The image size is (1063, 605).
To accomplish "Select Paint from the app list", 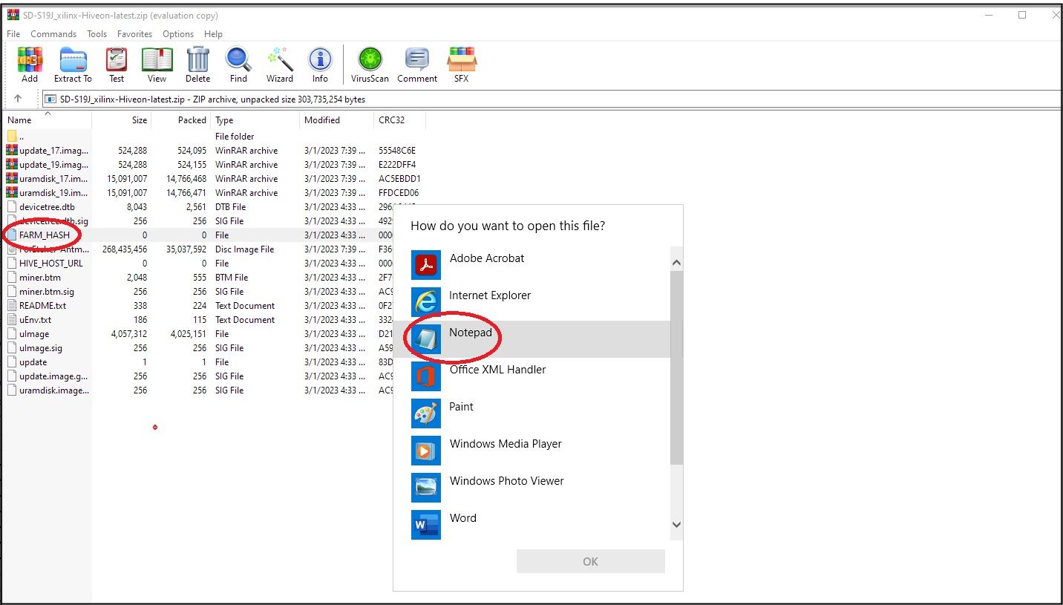I will [531, 413].
